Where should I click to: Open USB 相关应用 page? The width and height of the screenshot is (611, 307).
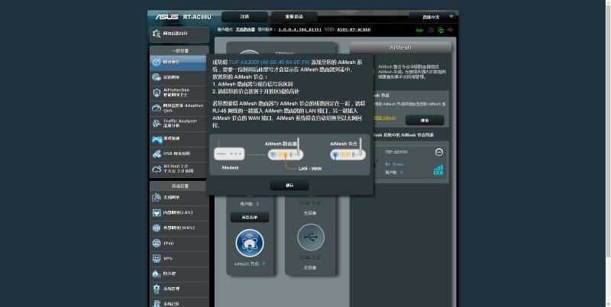click(x=179, y=154)
